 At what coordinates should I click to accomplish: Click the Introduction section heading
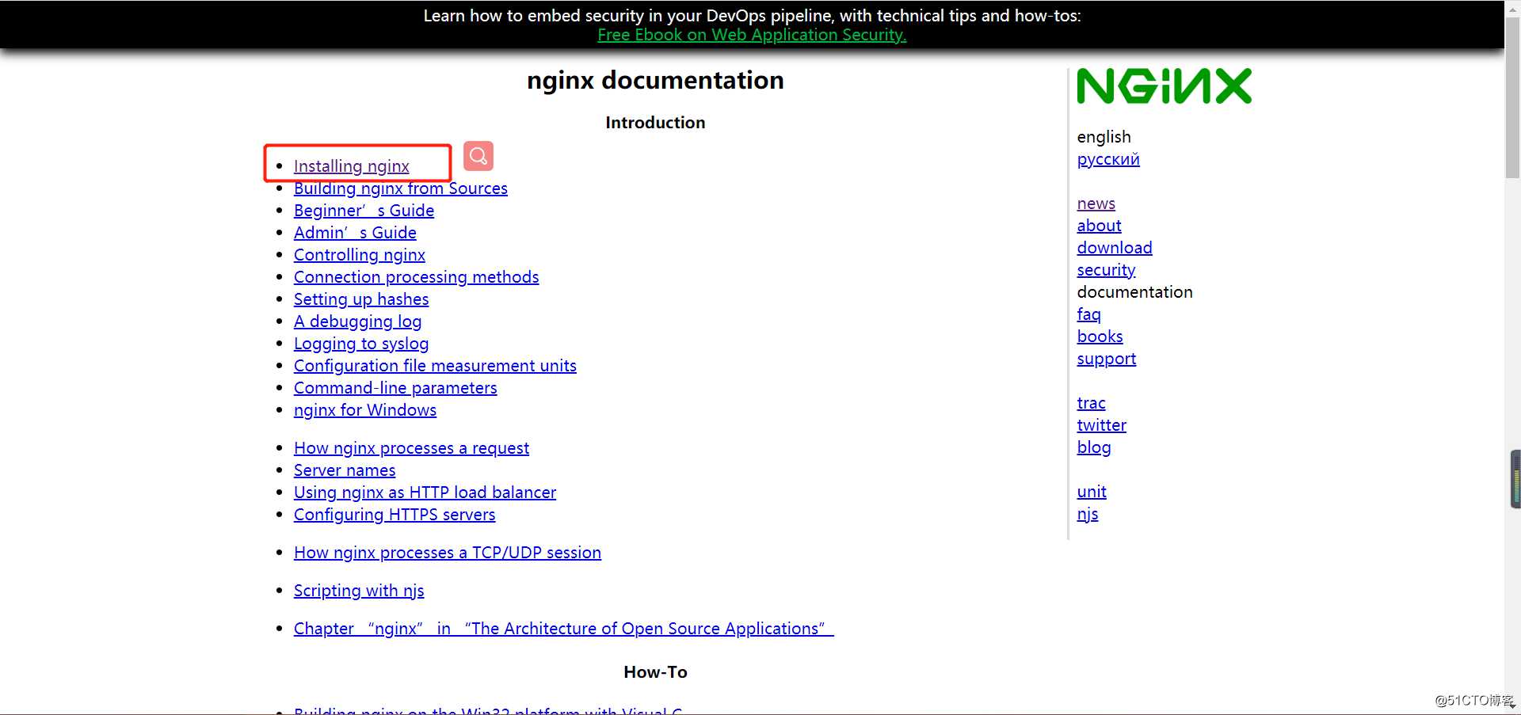655,123
